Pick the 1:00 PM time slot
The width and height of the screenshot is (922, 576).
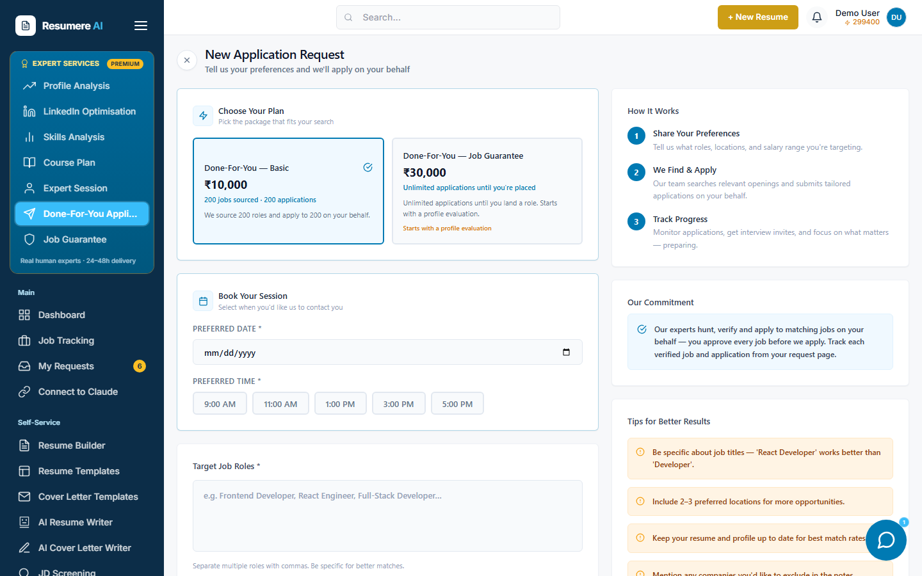click(340, 403)
